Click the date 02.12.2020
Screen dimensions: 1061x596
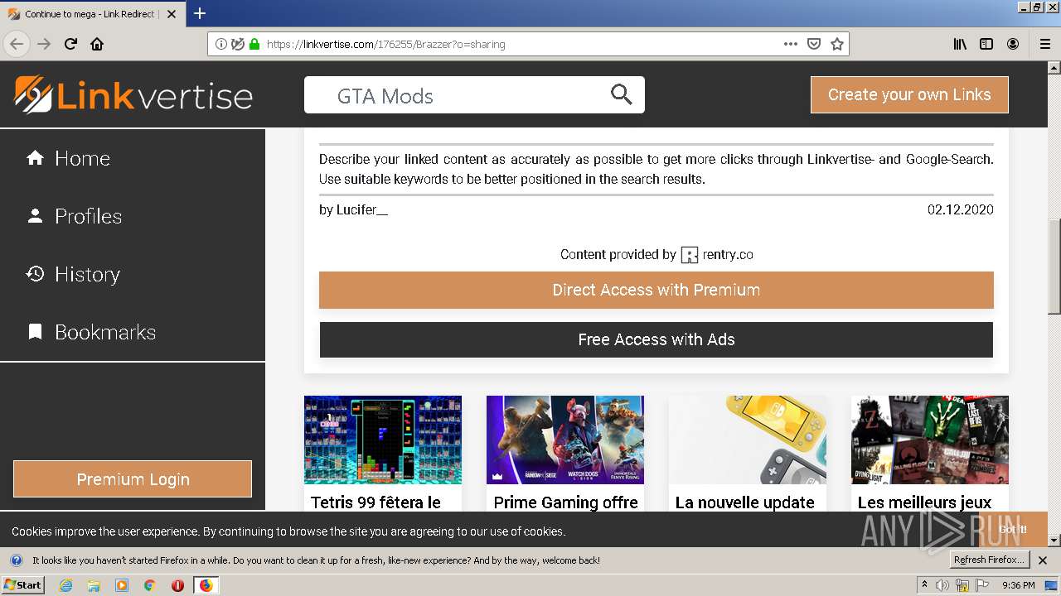pyautogui.click(x=960, y=210)
